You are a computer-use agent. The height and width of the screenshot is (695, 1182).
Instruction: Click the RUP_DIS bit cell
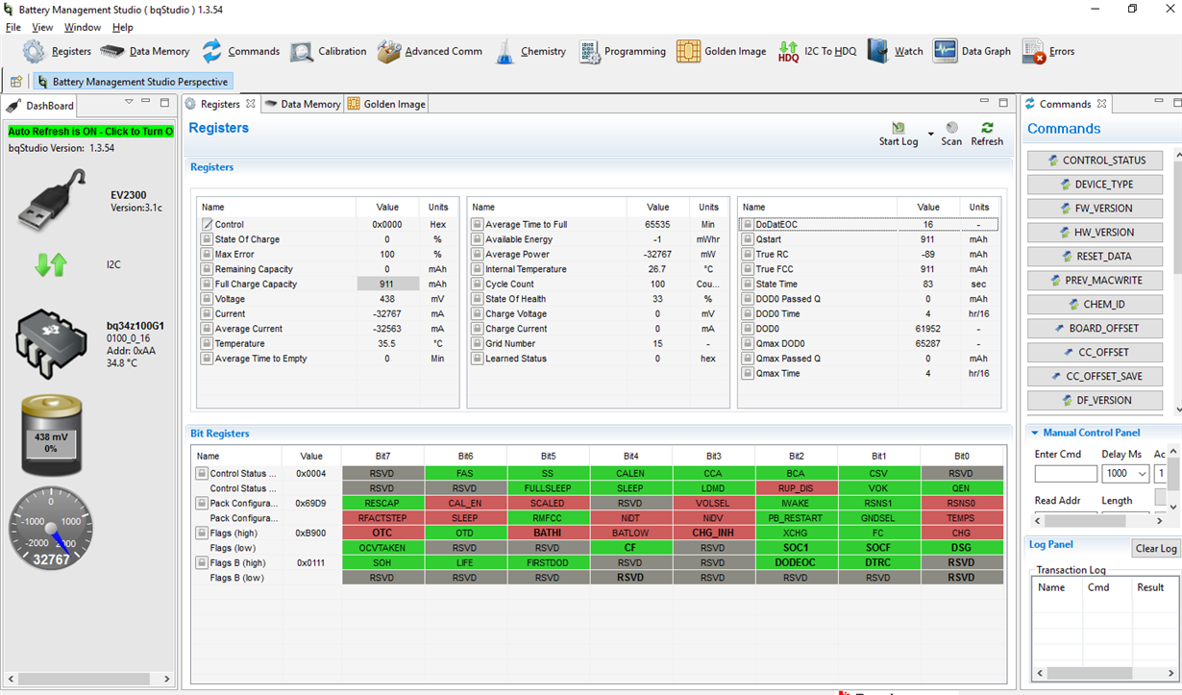pos(796,488)
